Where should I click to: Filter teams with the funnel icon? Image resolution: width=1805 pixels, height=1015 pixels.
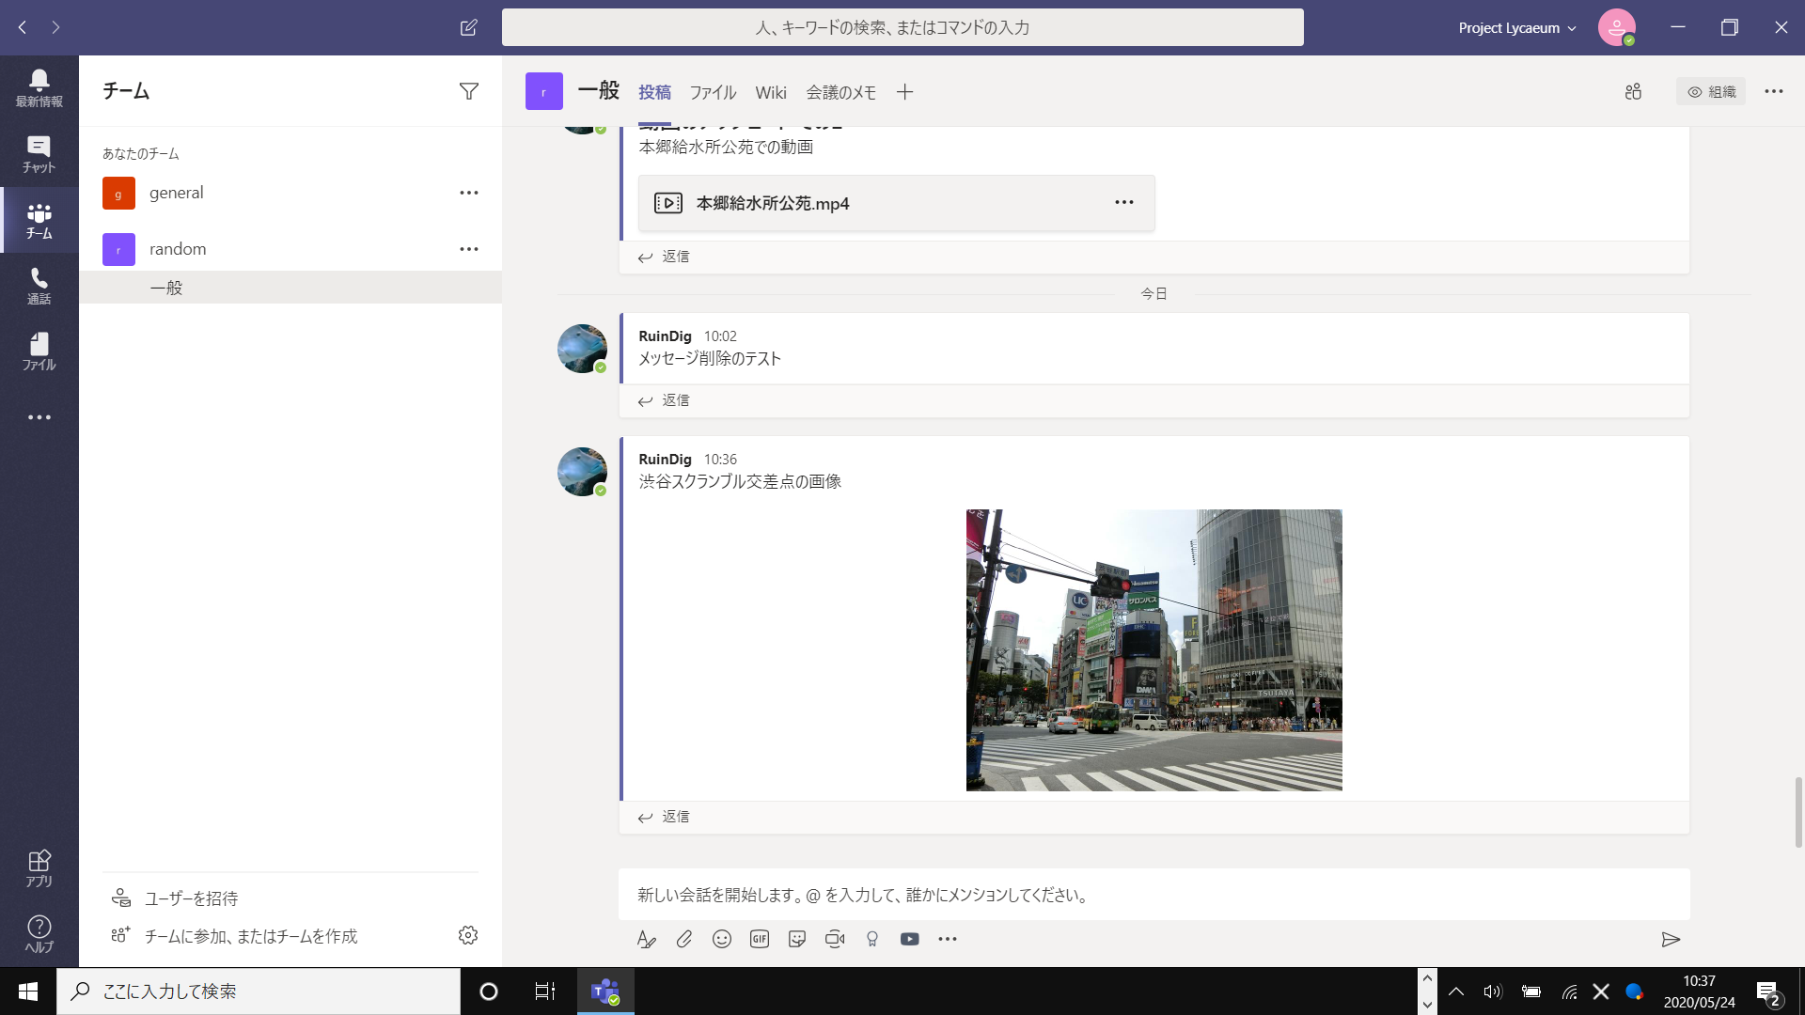pyautogui.click(x=468, y=90)
